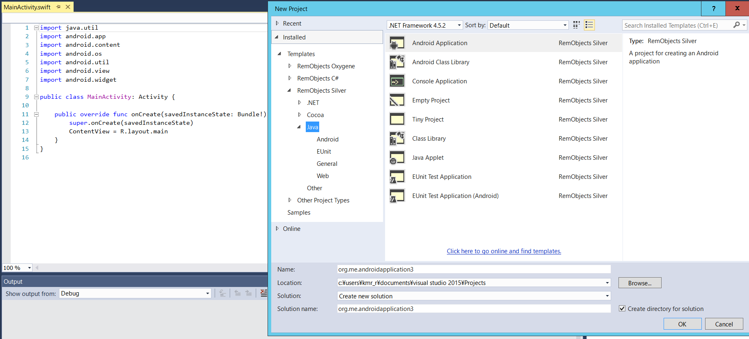Image resolution: width=749 pixels, height=339 pixels.
Task: Collapse the Templates tree node
Action: 279,54
